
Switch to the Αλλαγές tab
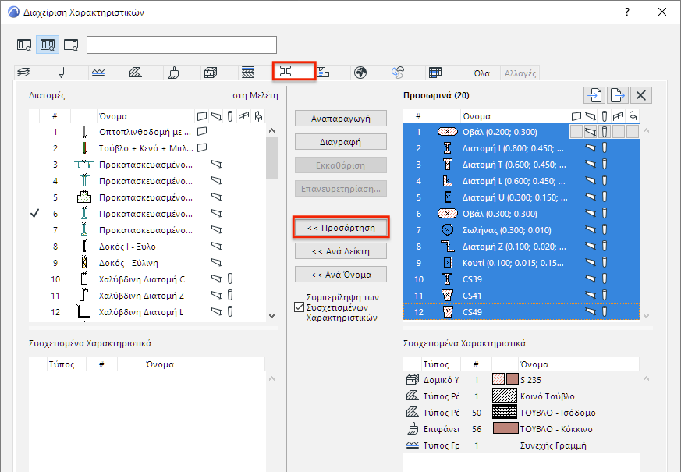(520, 73)
